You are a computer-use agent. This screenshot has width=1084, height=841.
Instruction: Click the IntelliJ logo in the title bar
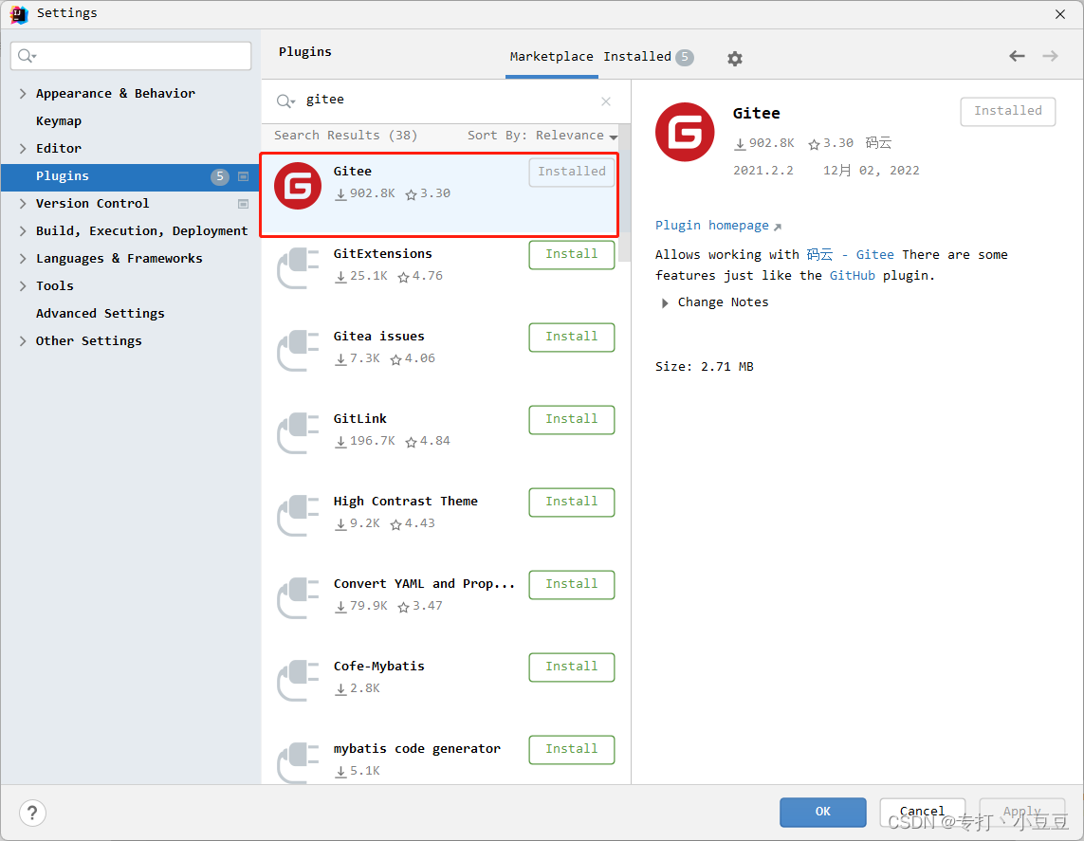pyautogui.click(x=19, y=14)
